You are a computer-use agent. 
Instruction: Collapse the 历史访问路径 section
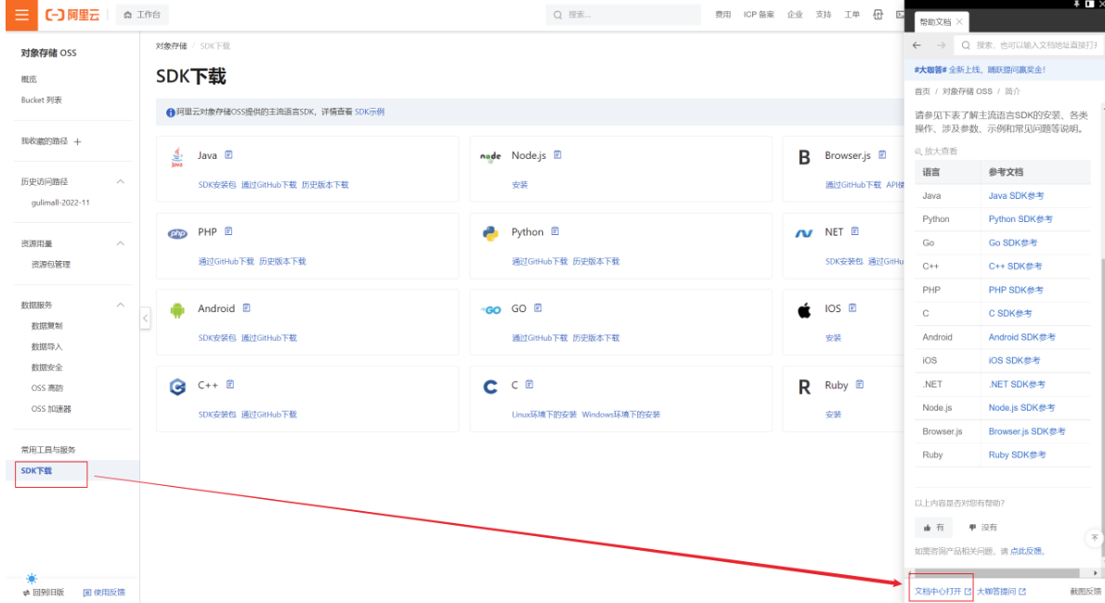pos(121,181)
